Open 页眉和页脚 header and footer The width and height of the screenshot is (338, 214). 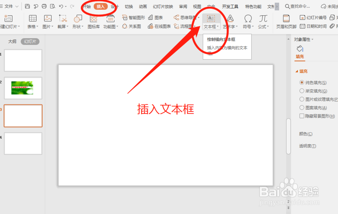coord(286,22)
